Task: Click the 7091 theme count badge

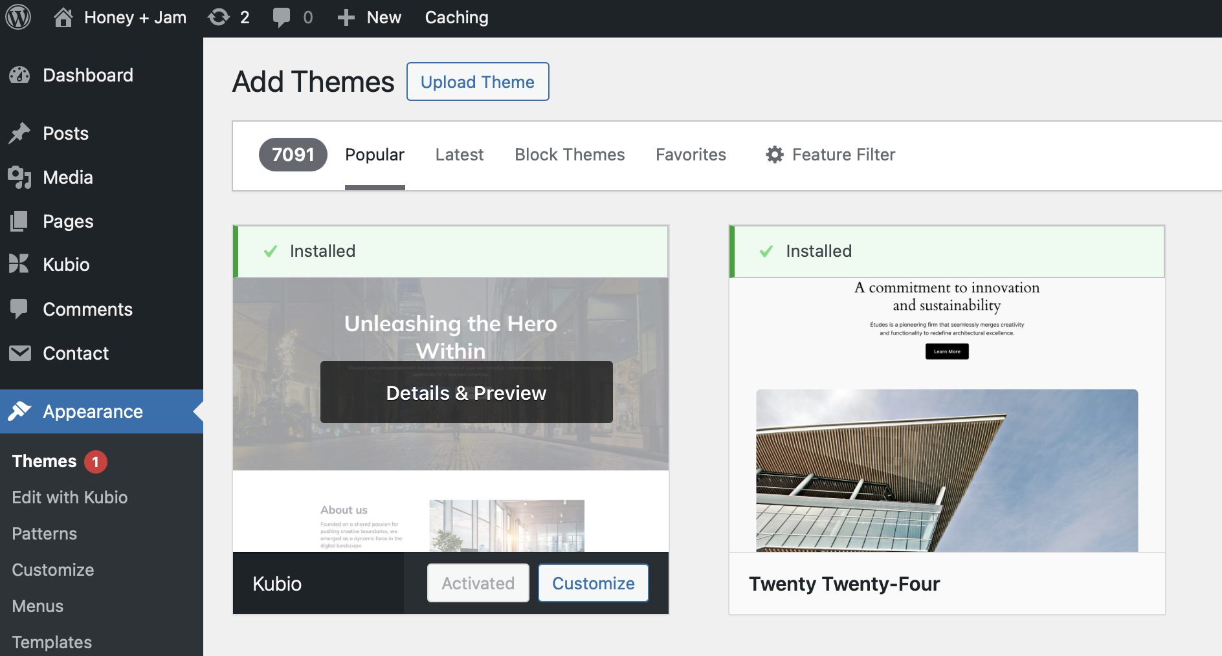Action: click(x=293, y=155)
